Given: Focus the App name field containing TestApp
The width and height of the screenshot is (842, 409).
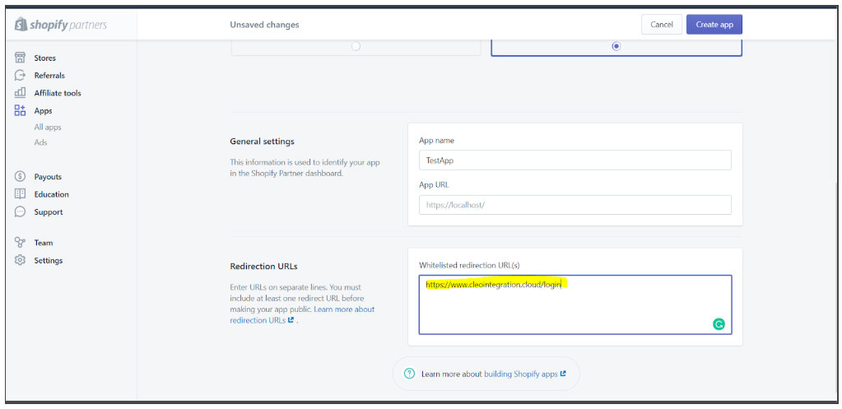Looking at the screenshot, I should (575, 160).
